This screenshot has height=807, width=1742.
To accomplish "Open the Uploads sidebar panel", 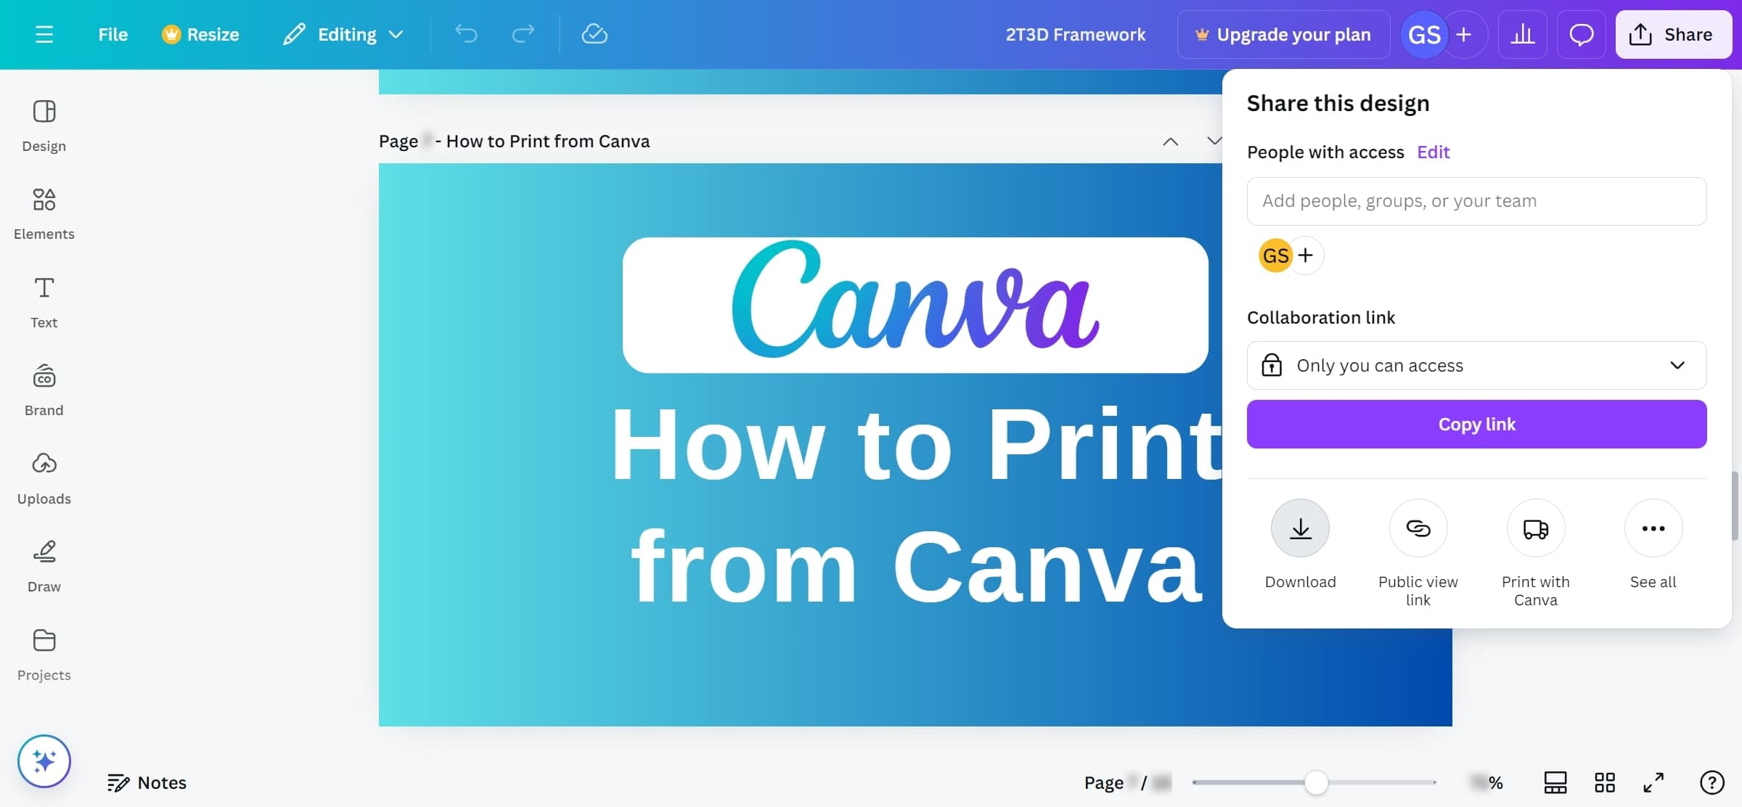I will click(44, 479).
